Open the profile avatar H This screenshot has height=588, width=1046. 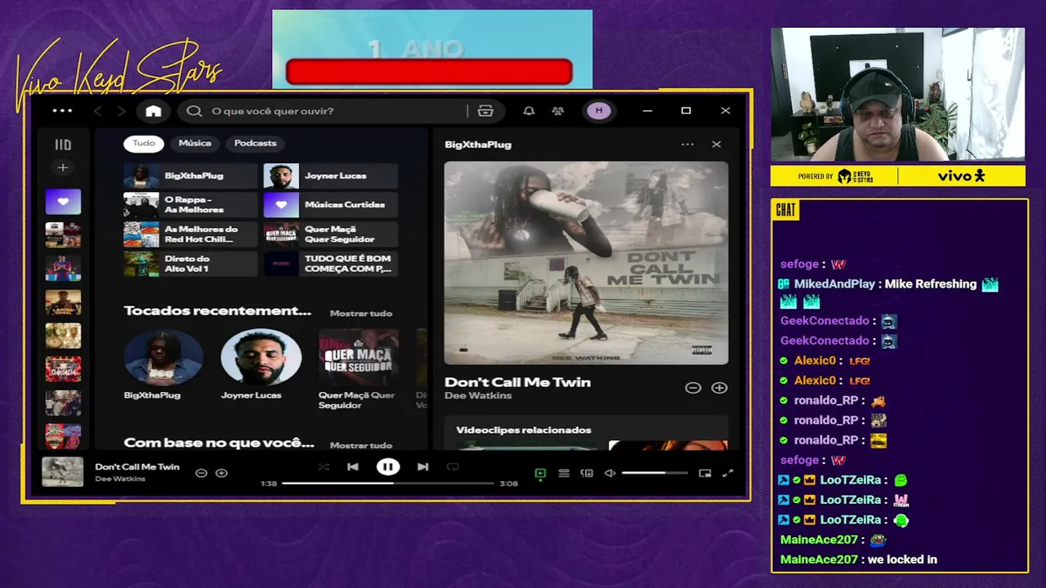(599, 111)
